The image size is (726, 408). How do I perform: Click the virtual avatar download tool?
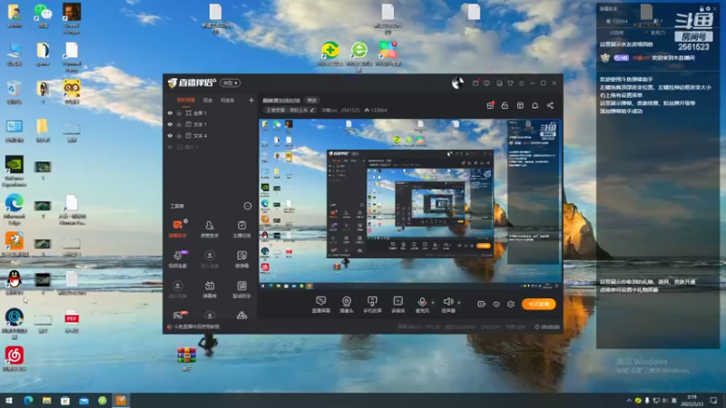pyautogui.click(x=178, y=289)
